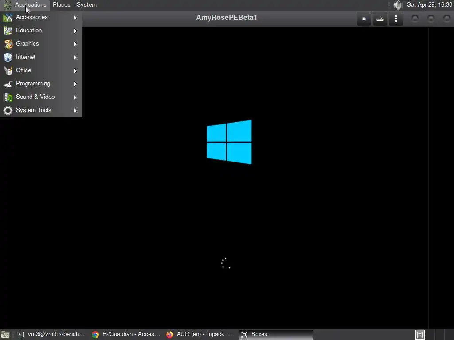Viewport: 454px width, 340px height.
Task: Open the keyboard shortcuts button in Boxes
Action: [380, 19]
